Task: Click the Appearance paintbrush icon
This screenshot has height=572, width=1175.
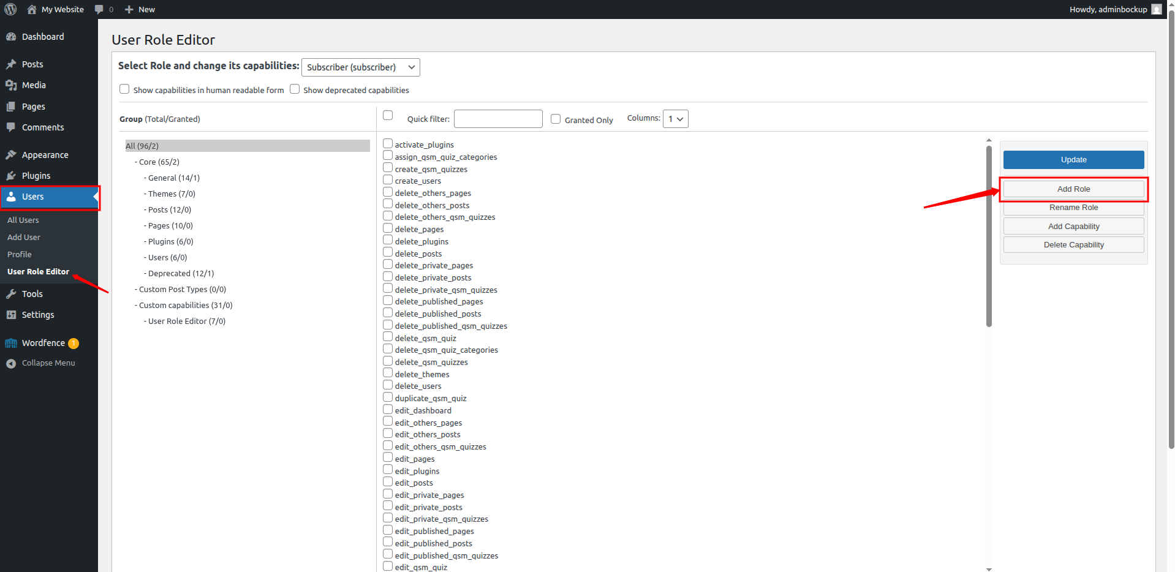Action: (11, 155)
